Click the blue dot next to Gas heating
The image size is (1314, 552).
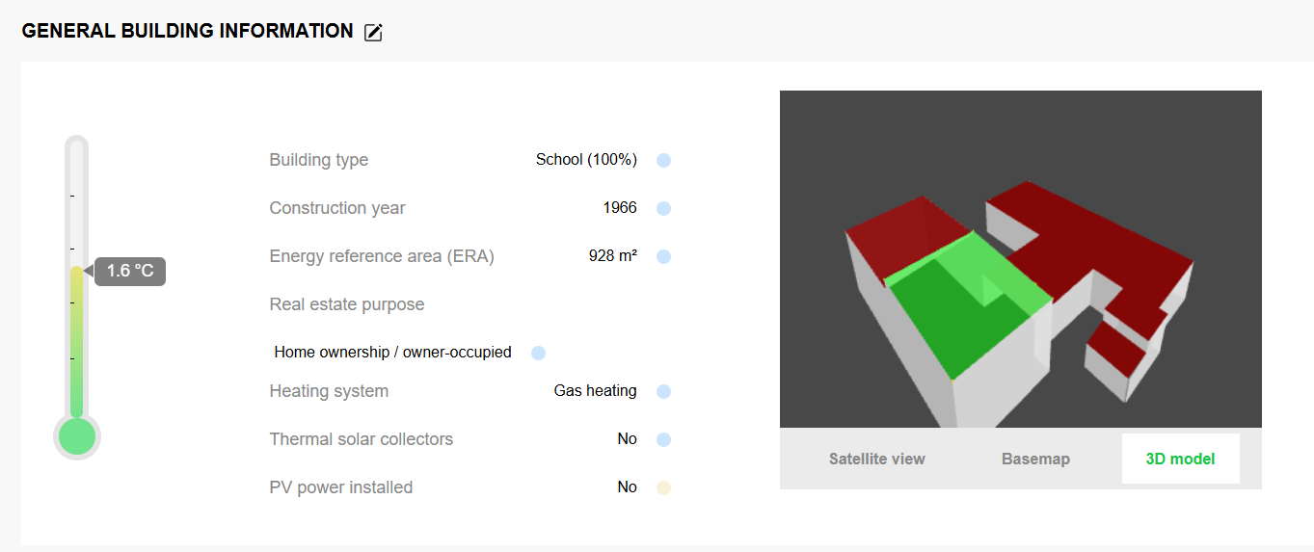(x=663, y=391)
